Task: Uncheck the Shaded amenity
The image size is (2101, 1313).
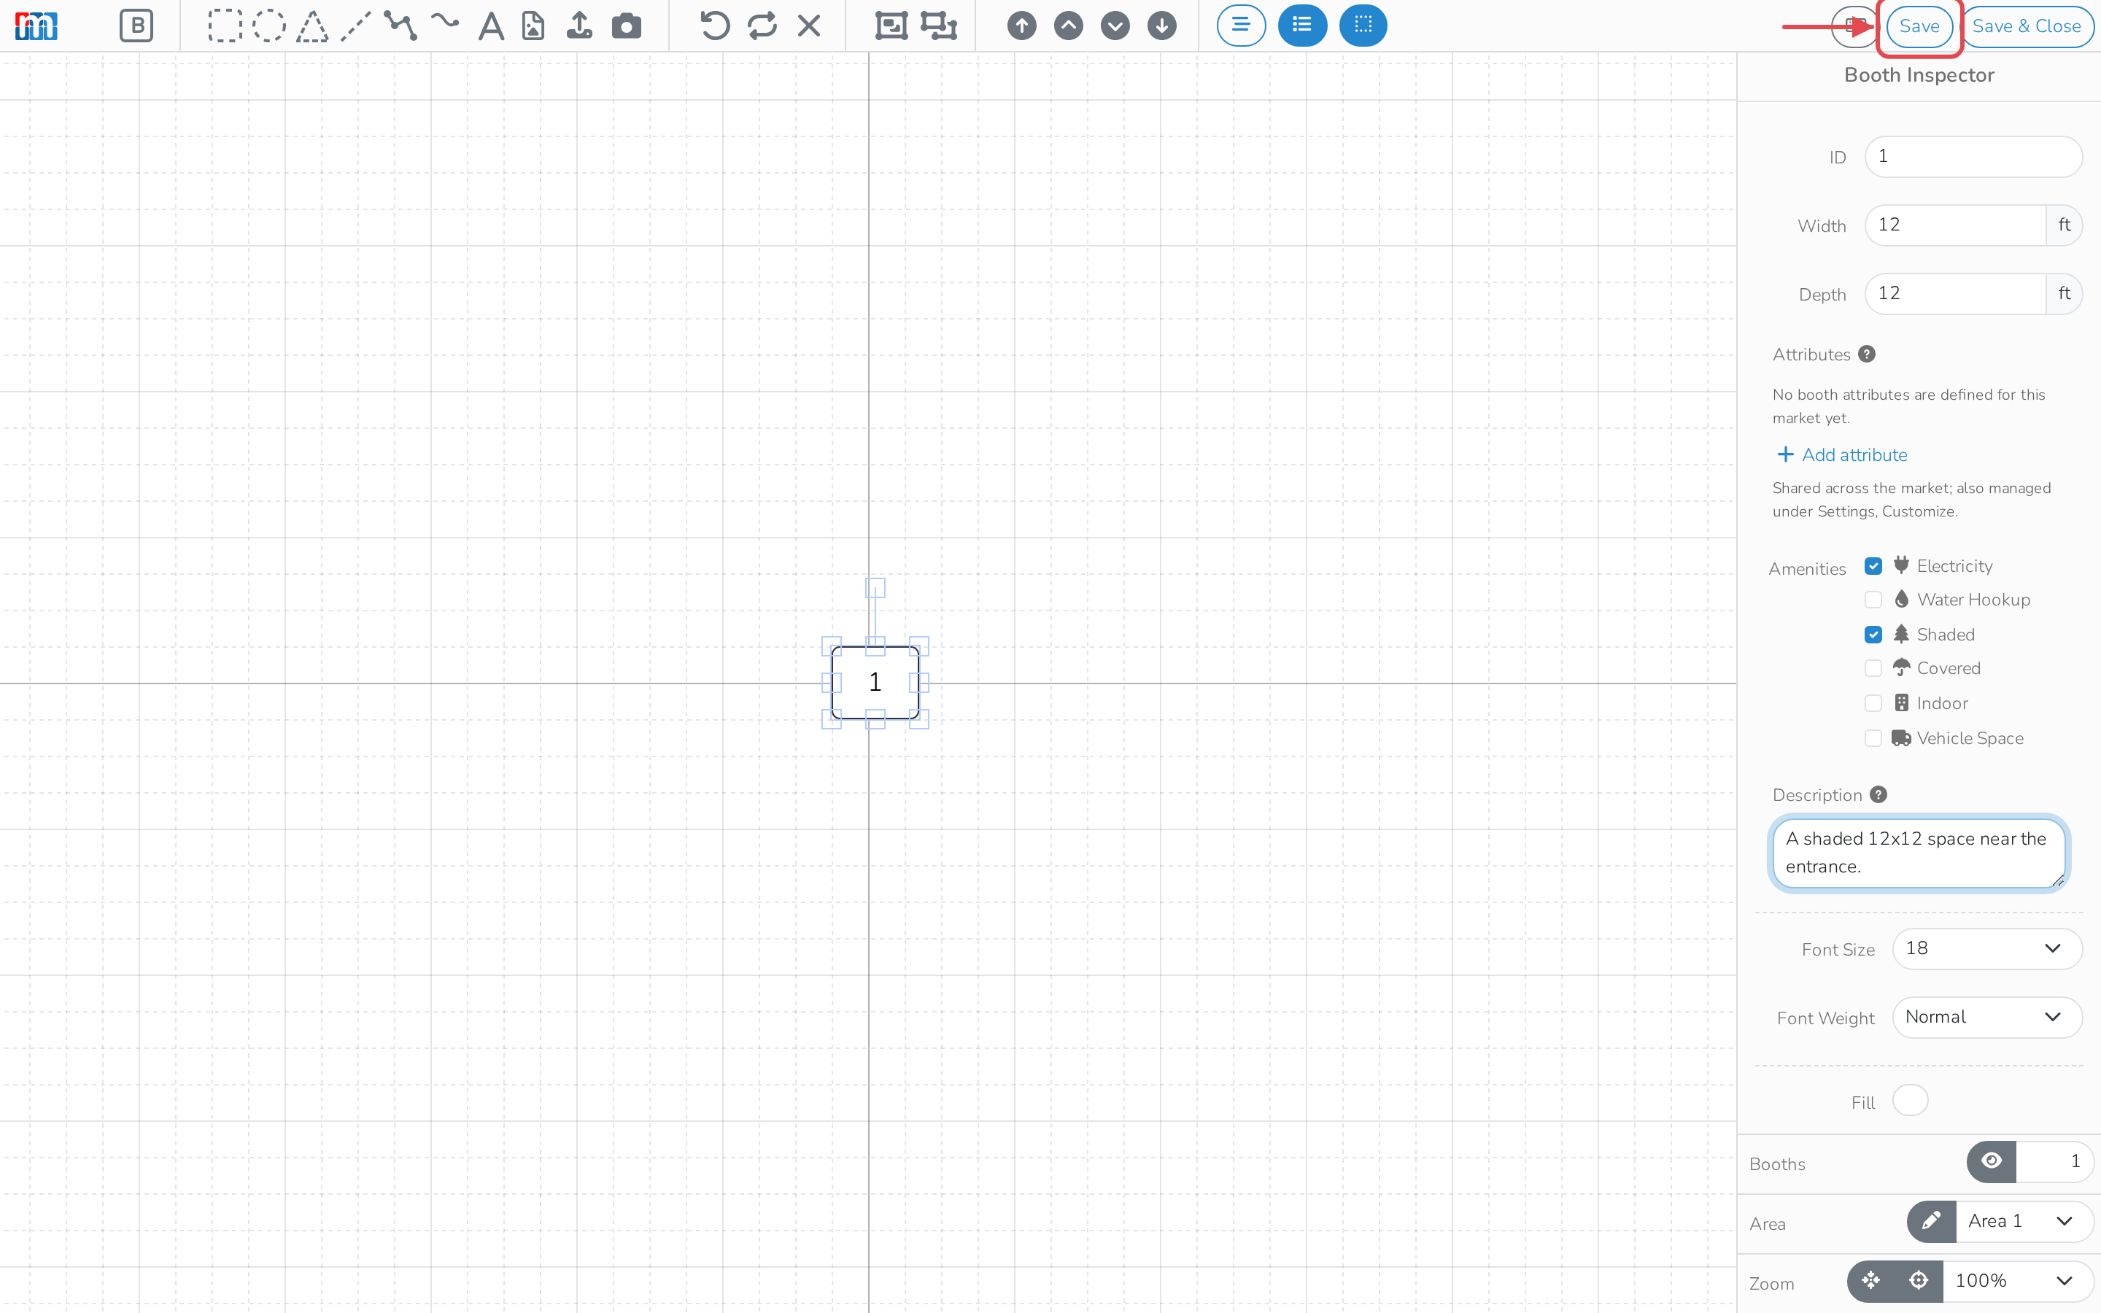Action: coord(1873,635)
